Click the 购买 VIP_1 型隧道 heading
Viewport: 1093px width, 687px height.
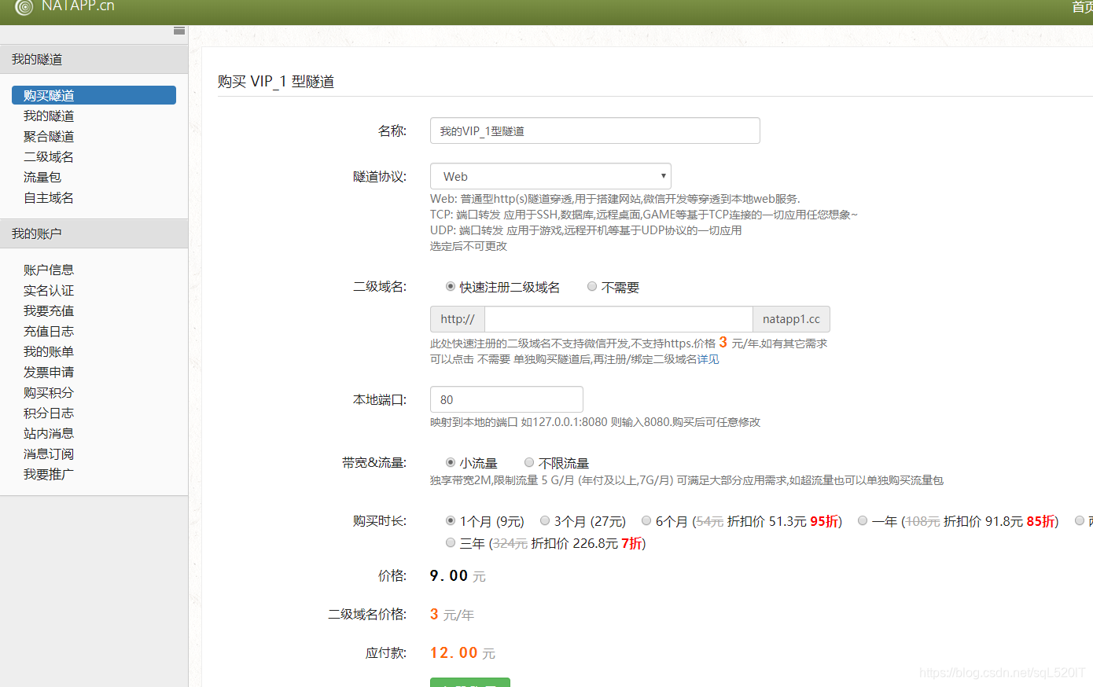click(x=276, y=82)
